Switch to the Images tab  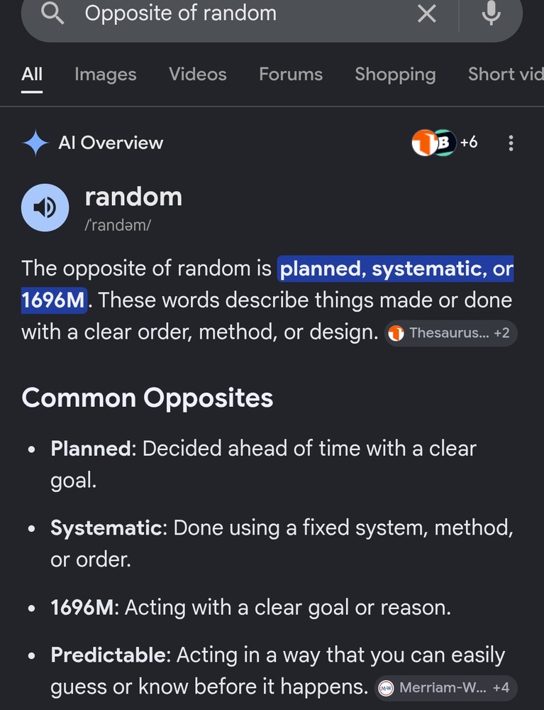(x=106, y=75)
